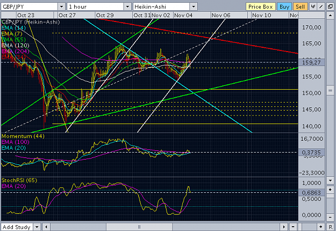Click the Add Study button
The height and width of the screenshot is (231, 336).
click(x=17, y=227)
